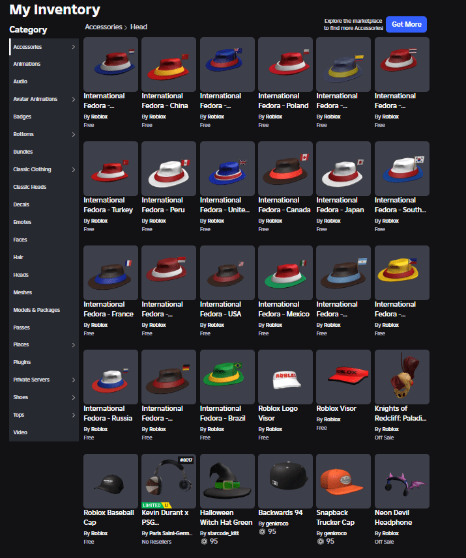Image resolution: width=466 pixels, height=558 pixels.
Task: Click the Get More button
Action: (x=406, y=25)
